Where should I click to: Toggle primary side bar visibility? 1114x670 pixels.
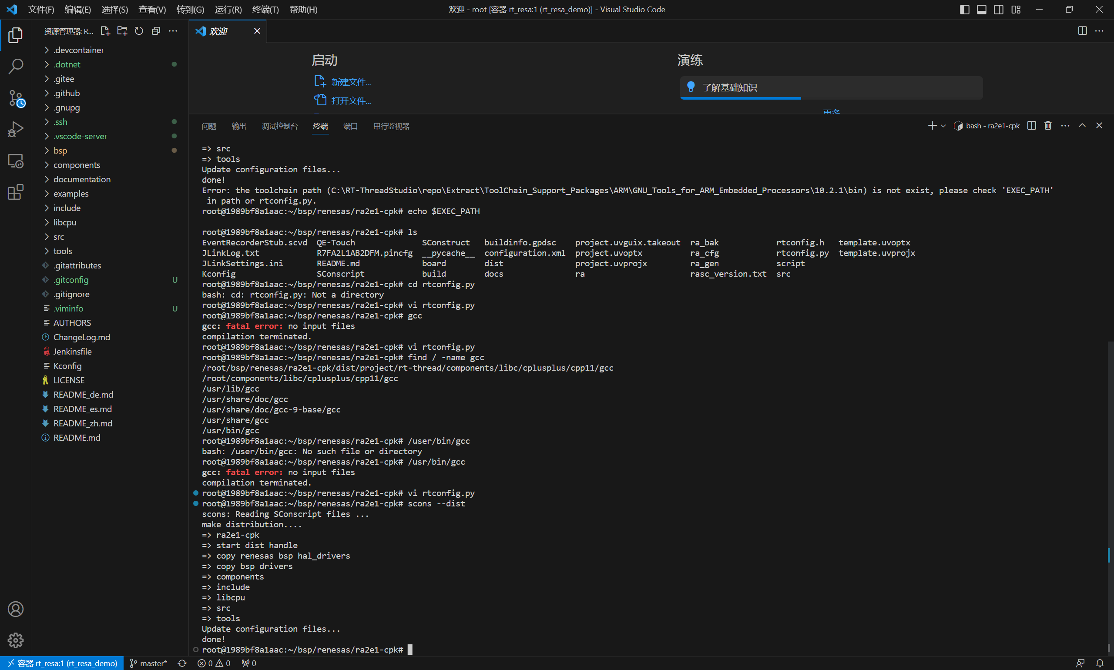tap(965, 9)
